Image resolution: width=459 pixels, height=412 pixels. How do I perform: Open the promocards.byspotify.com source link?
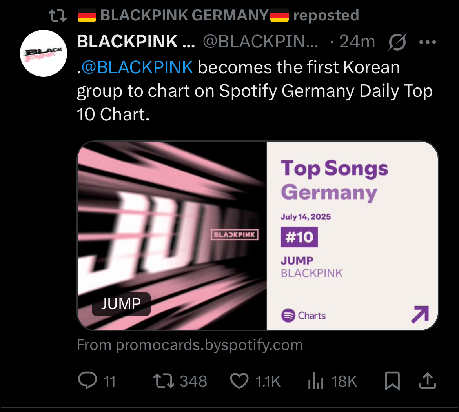pos(190,345)
